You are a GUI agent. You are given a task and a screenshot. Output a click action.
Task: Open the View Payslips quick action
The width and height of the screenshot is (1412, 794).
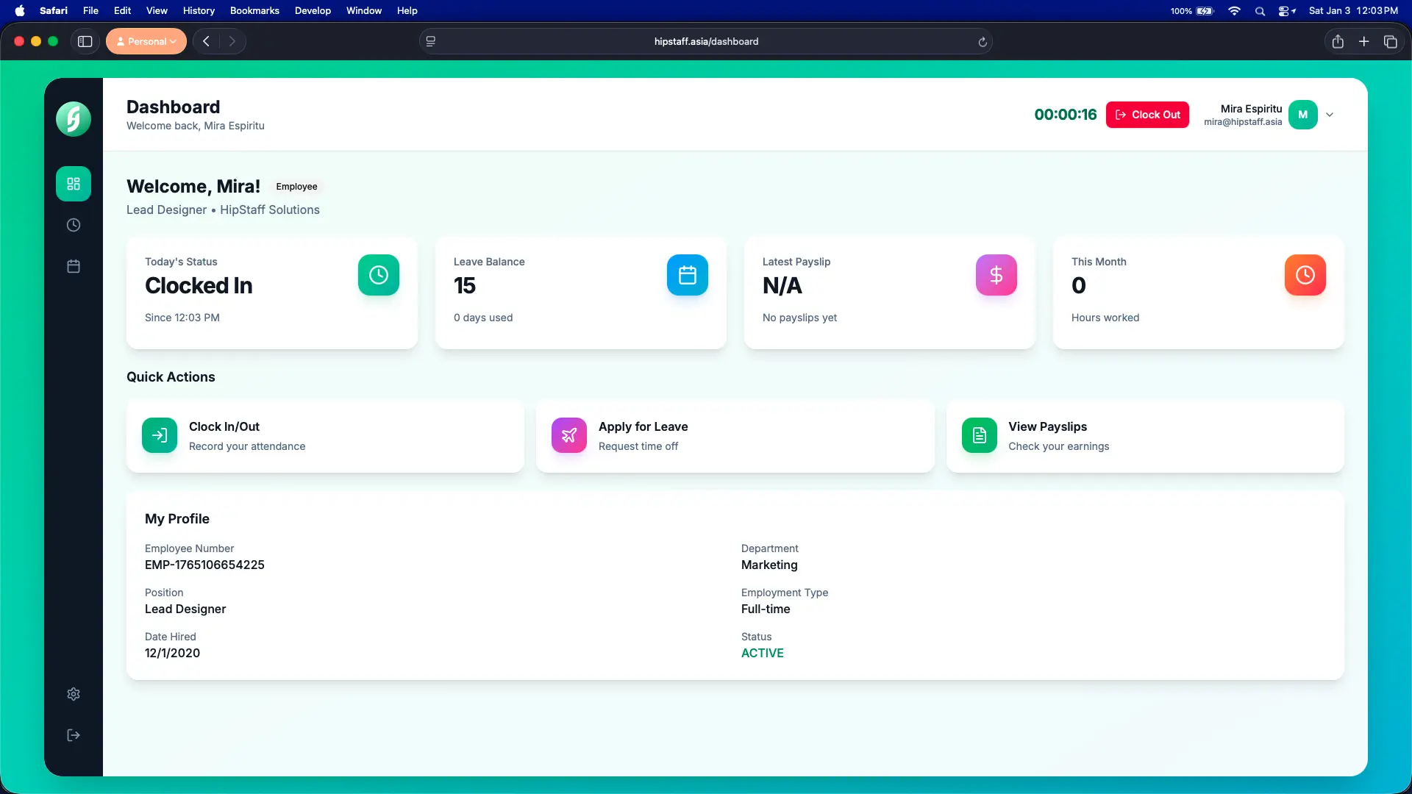coord(1145,436)
